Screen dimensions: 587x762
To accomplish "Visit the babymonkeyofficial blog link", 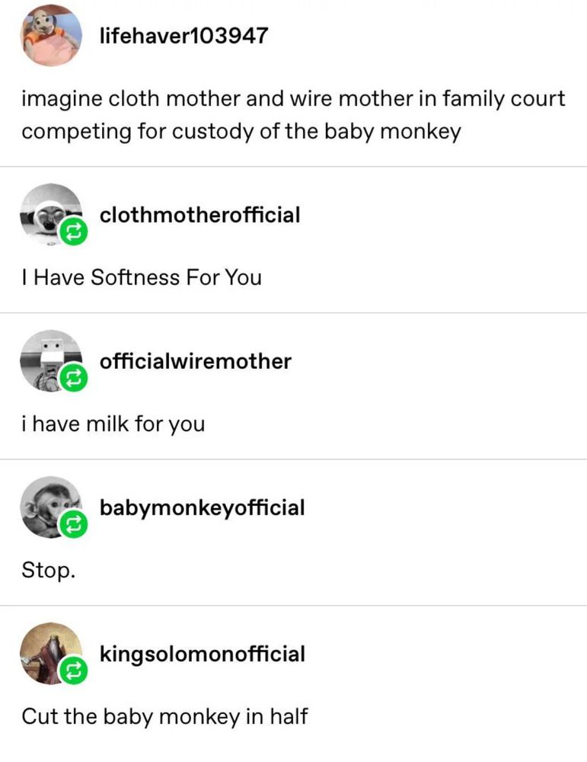I will point(203,507).
